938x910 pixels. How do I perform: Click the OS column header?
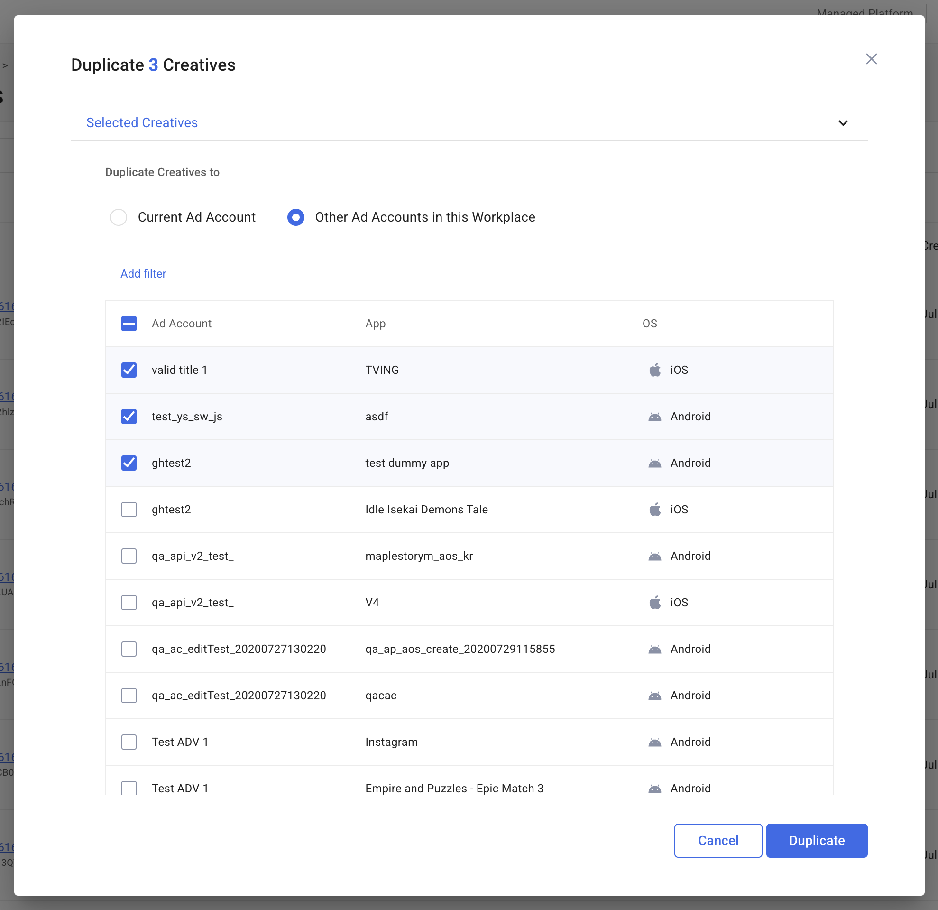(649, 324)
